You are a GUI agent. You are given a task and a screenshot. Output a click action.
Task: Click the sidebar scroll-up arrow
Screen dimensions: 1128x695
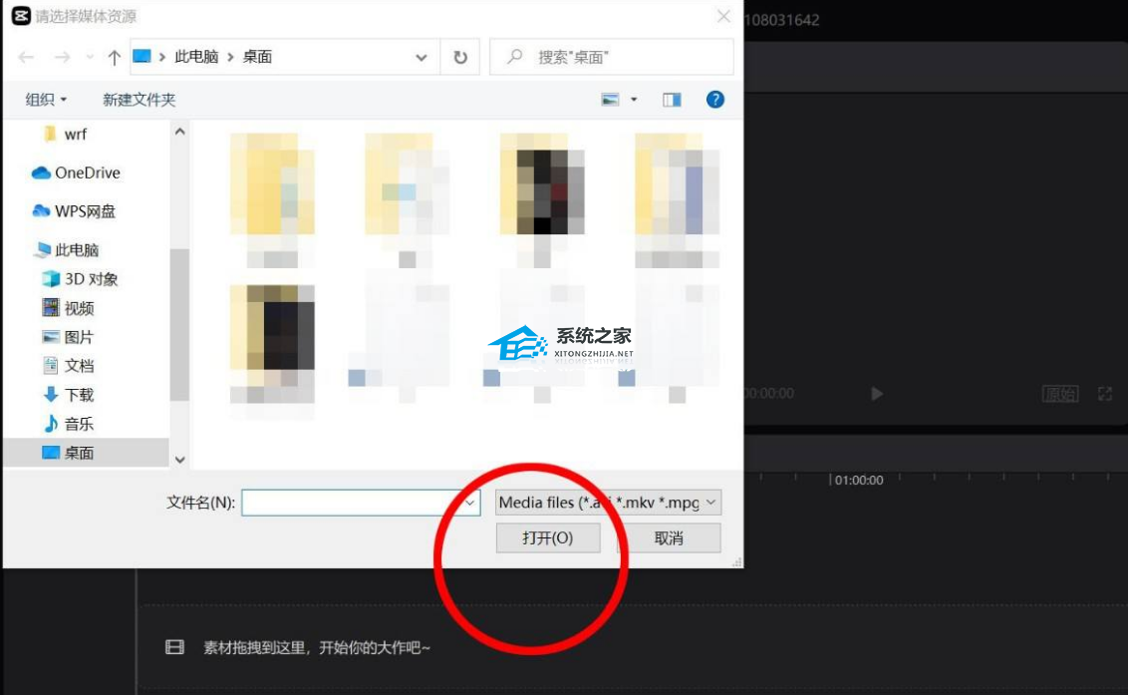click(x=179, y=132)
